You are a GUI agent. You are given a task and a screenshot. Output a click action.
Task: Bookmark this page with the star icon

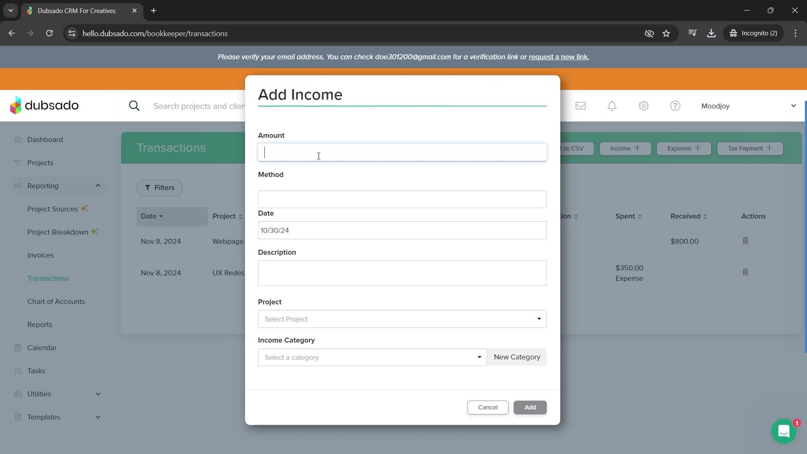coord(666,33)
